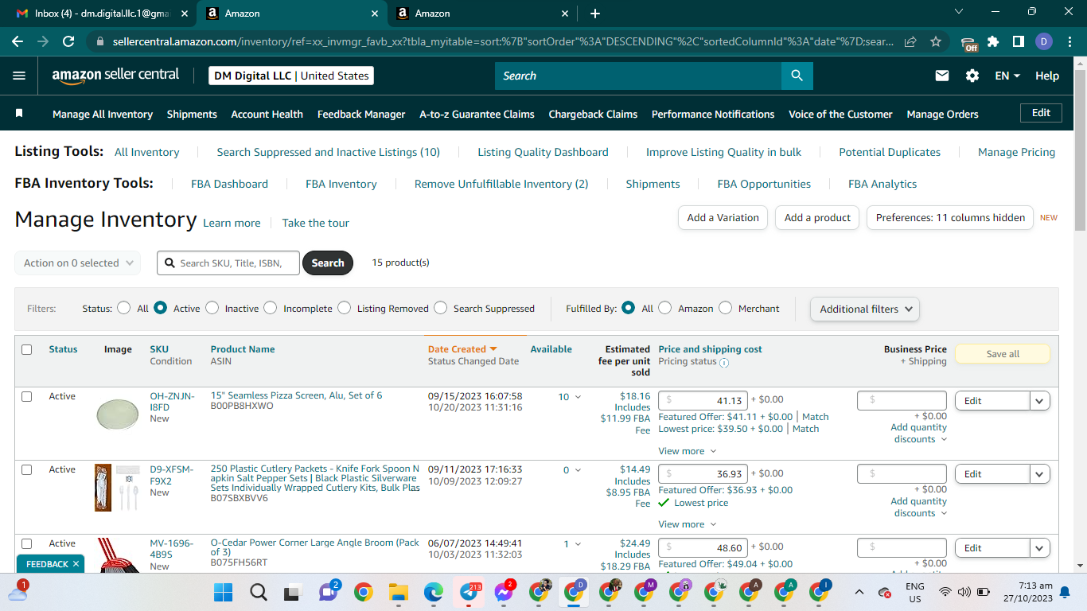Select the Listing Removed radio button
The width and height of the screenshot is (1087, 611).
(345, 308)
